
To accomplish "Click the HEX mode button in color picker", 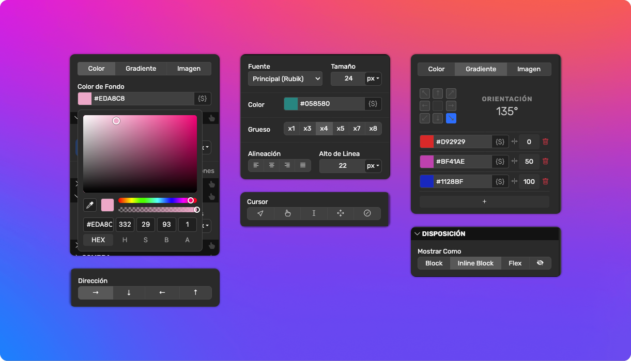I will [x=98, y=240].
